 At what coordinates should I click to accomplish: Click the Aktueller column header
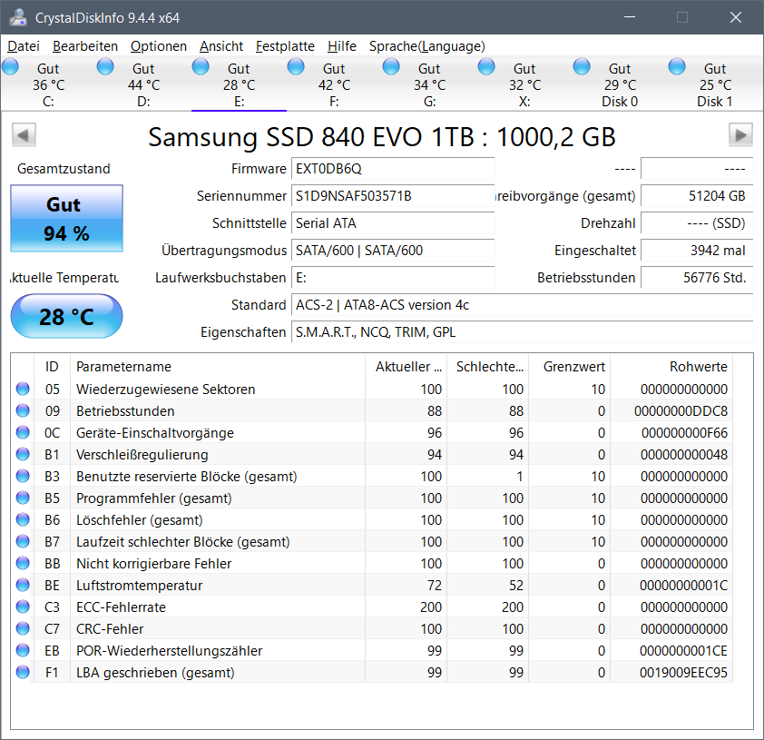pos(406,367)
